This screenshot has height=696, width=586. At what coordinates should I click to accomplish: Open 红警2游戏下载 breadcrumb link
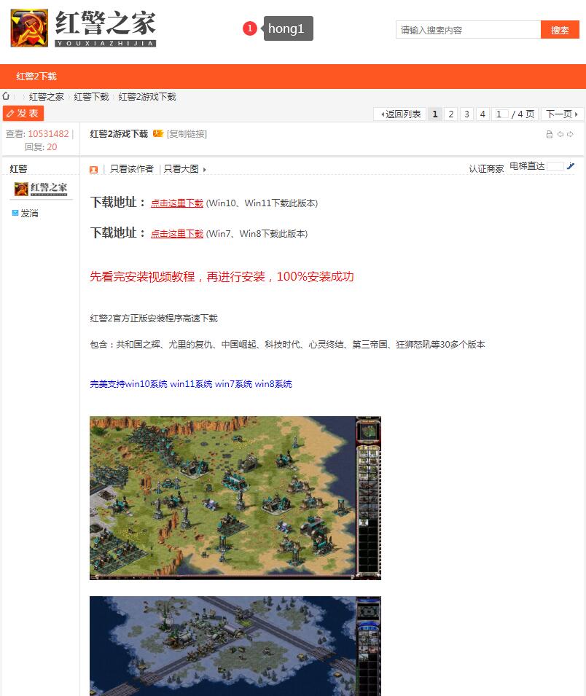pyautogui.click(x=147, y=97)
